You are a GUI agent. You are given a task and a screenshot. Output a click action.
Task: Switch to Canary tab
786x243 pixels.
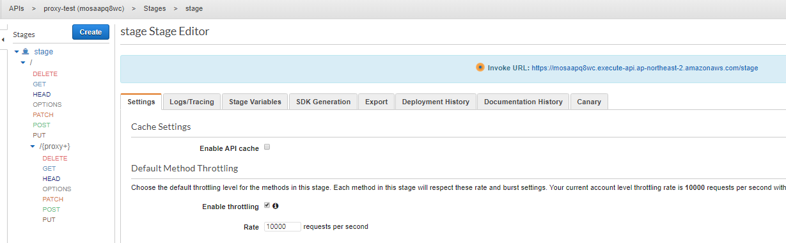click(589, 102)
